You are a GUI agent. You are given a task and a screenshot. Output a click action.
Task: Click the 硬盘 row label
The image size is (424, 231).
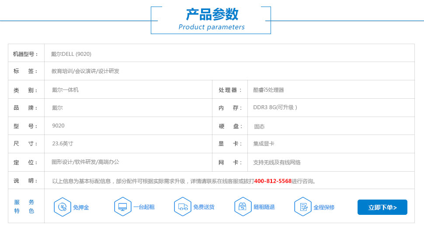click(230, 126)
